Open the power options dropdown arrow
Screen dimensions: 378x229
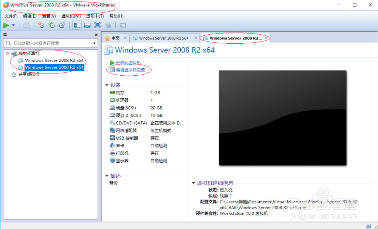pyautogui.click(x=13, y=25)
